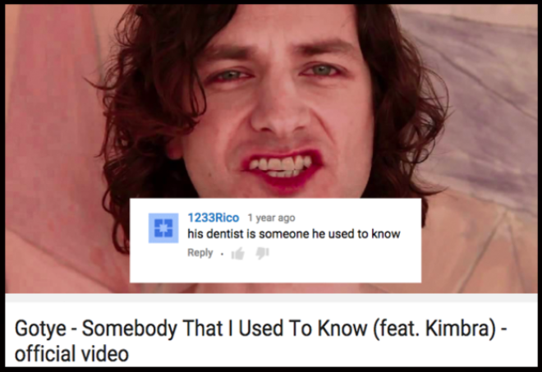Click the dot separator beside Reply
This screenshot has width=542, height=372.
223,255
